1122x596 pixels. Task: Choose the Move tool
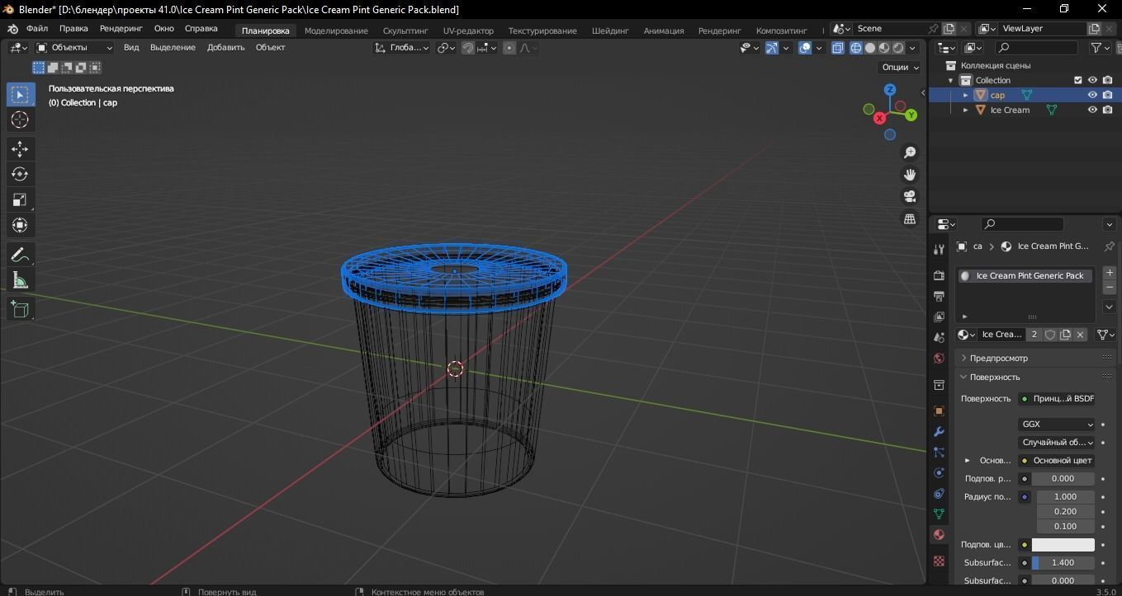point(20,148)
